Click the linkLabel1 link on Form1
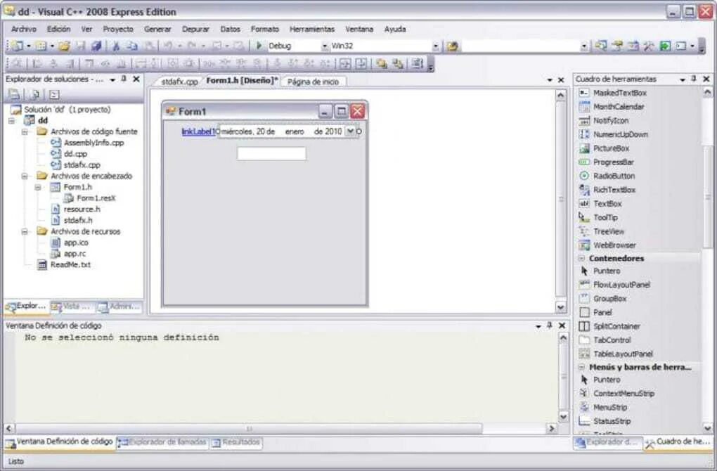The height and width of the screenshot is (471, 717). point(198,131)
